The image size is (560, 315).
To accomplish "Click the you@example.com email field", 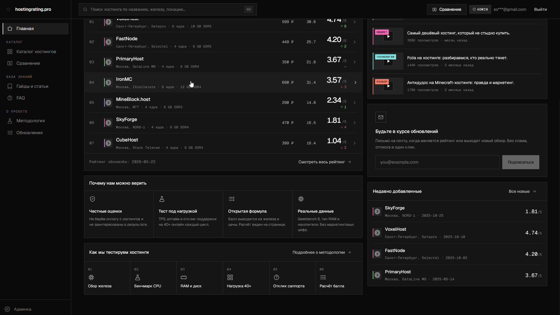I will coord(437,162).
